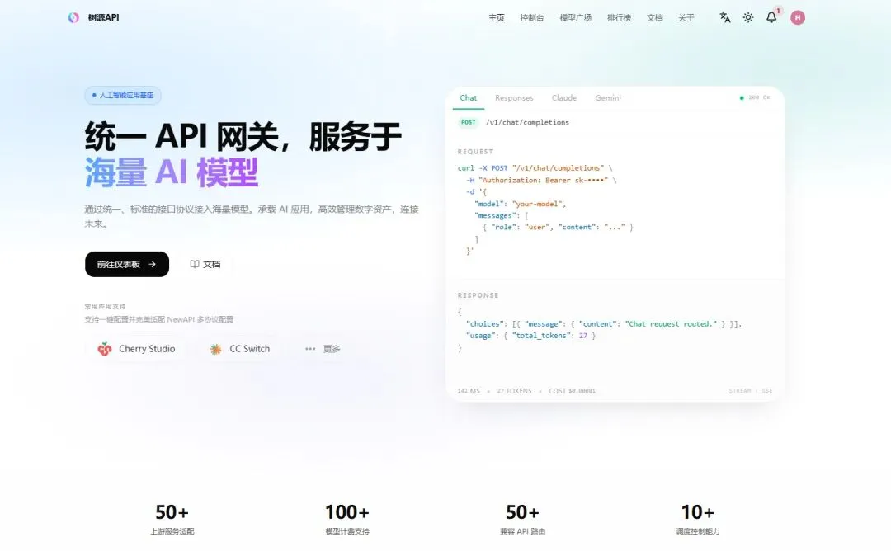Click the 海量 AI 模型 gradient heading

pyautogui.click(x=171, y=172)
